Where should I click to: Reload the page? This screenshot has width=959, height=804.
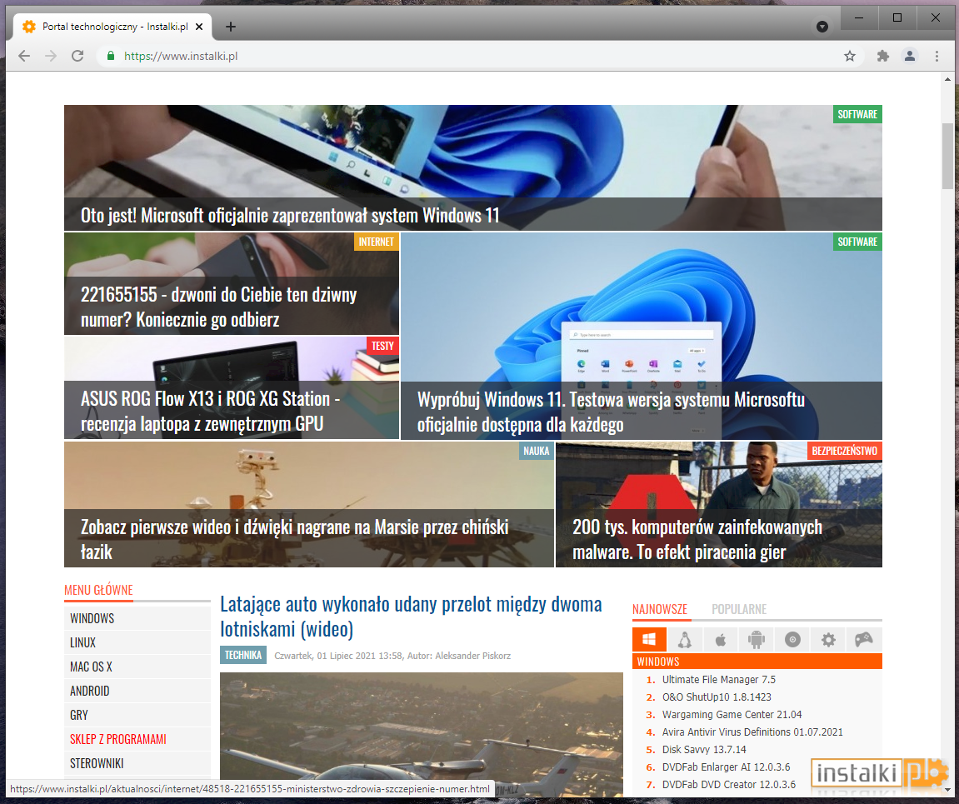(x=77, y=57)
